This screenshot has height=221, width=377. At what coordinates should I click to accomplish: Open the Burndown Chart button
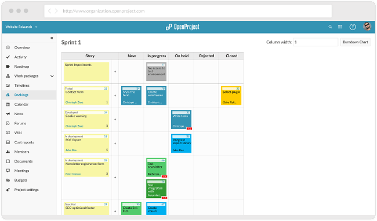click(x=356, y=42)
